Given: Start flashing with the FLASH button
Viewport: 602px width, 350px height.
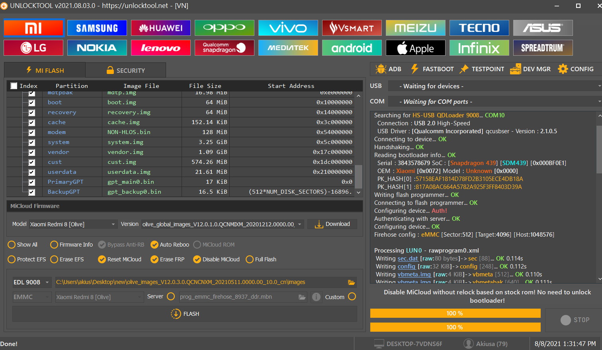Looking at the screenshot, I should (x=185, y=314).
